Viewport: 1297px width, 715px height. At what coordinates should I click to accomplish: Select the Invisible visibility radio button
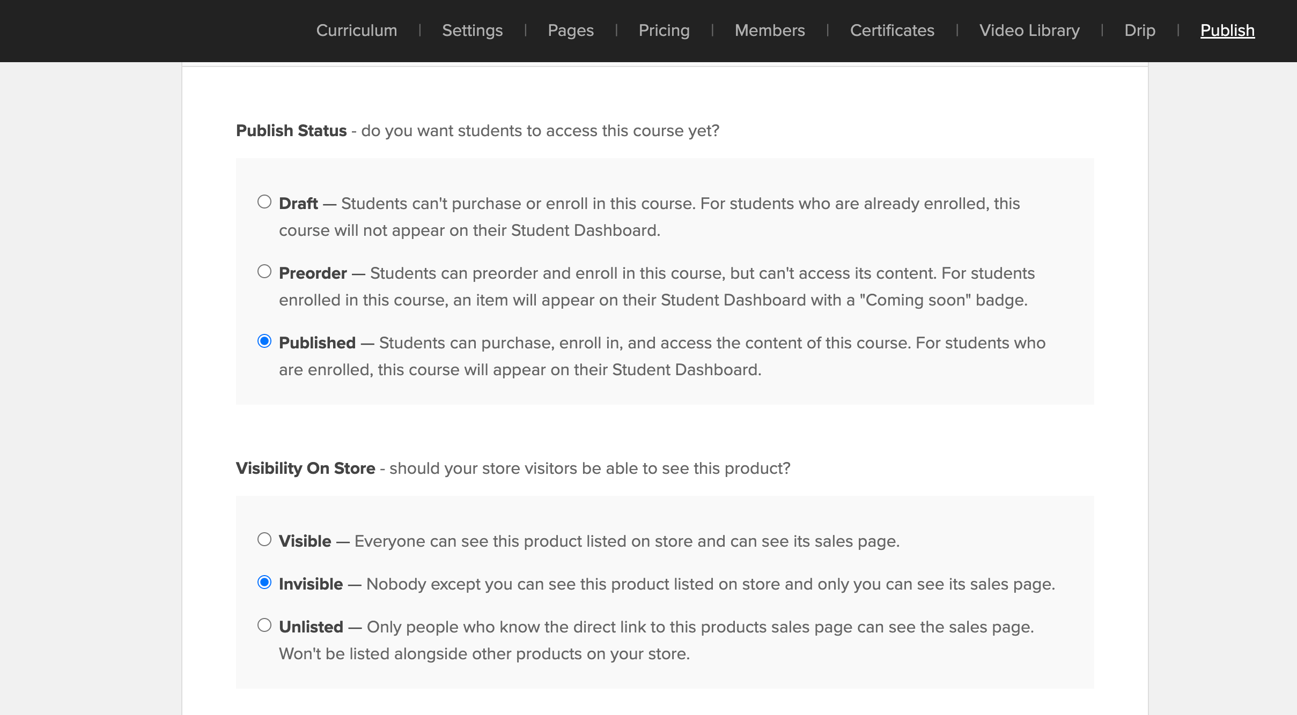coord(264,583)
